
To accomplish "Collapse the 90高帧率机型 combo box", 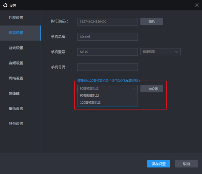I will (107, 89).
